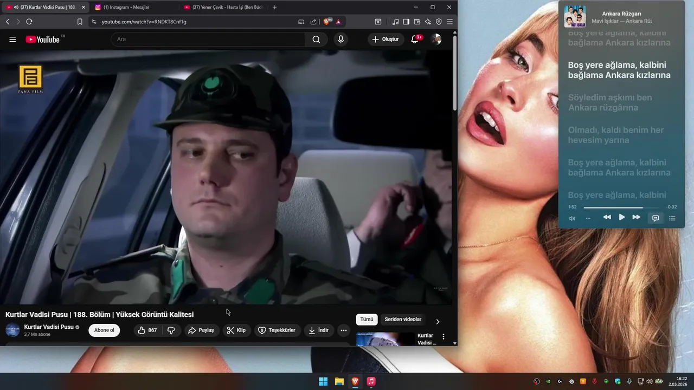
Task: Skip to next track in music player
Action: (637, 217)
